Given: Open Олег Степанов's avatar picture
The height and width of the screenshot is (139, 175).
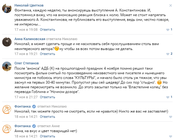Looking at the screenshot, I should click(x=7, y=66).
